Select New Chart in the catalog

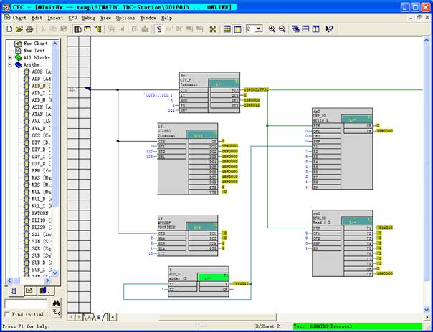click(x=34, y=44)
